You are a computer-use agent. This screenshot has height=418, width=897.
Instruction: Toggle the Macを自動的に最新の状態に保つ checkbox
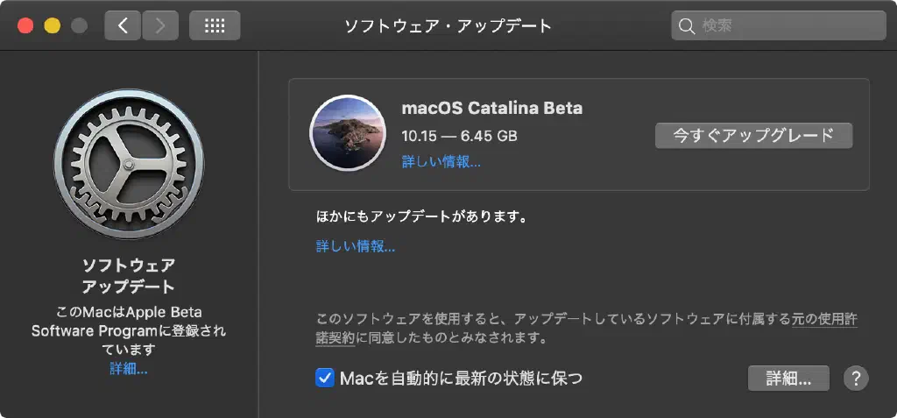tap(325, 379)
